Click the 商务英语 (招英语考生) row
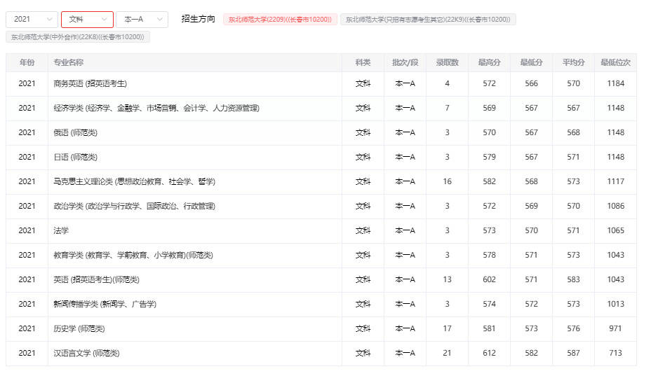651x376 pixels. (90, 84)
